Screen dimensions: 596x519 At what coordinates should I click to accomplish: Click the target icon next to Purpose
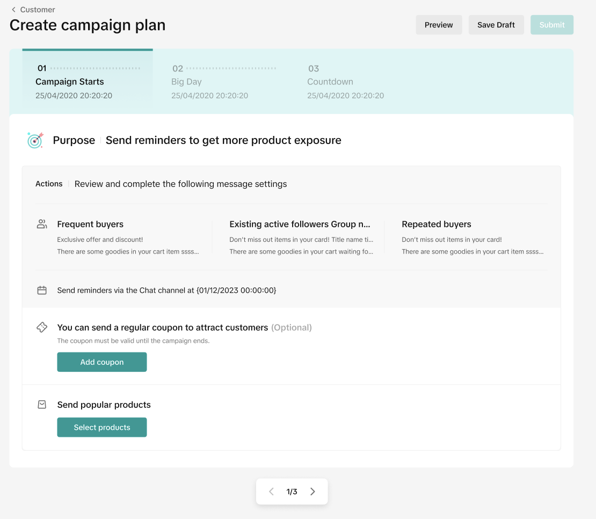(35, 140)
